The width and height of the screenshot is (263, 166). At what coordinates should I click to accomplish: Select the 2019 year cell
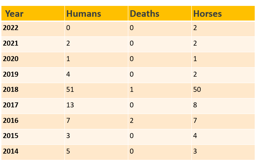click(11, 74)
